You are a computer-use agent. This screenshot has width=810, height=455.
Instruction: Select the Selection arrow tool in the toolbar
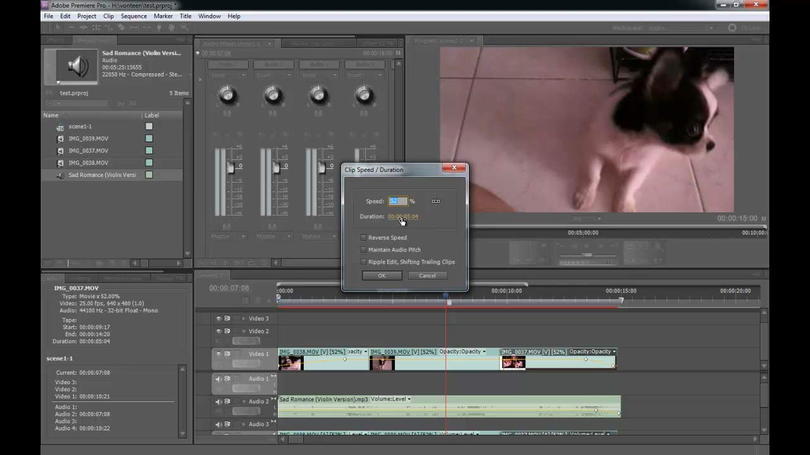tap(58, 28)
